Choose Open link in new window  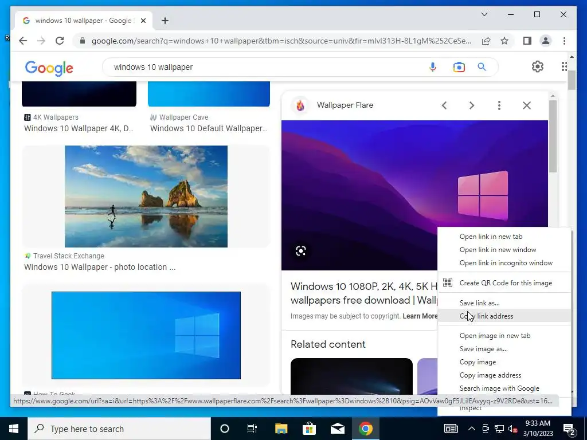coord(504,250)
